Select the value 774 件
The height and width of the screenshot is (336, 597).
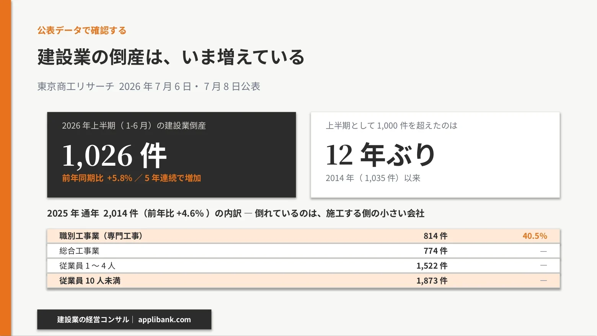point(436,251)
